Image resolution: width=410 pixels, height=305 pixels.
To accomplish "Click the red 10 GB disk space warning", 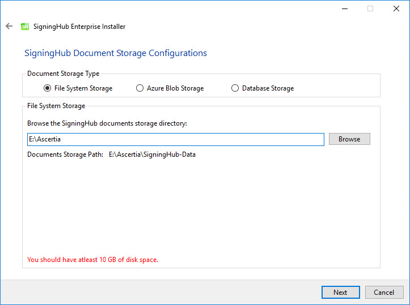I will pyautogui.click(x=92, y=260).
